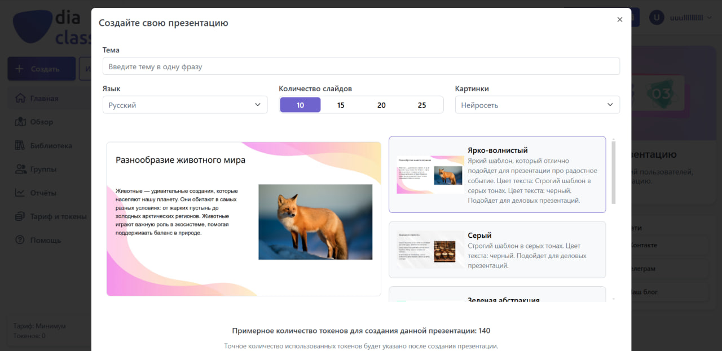The width and height of the screenshot is (722, 351).
Task: Click the Тема topic input field
Action: click(361, 66)
